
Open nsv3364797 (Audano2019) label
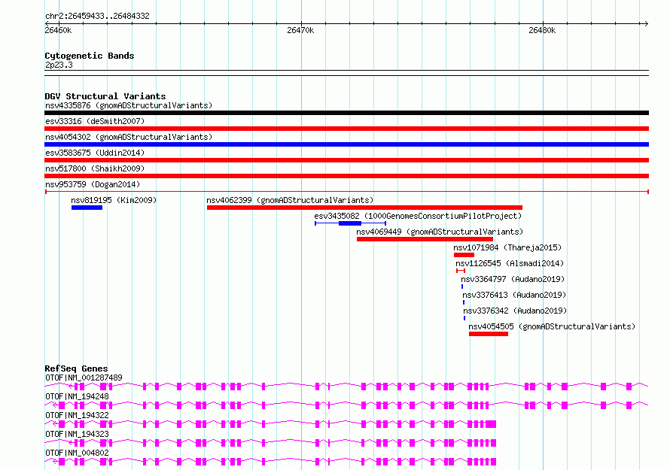point(513,279)
